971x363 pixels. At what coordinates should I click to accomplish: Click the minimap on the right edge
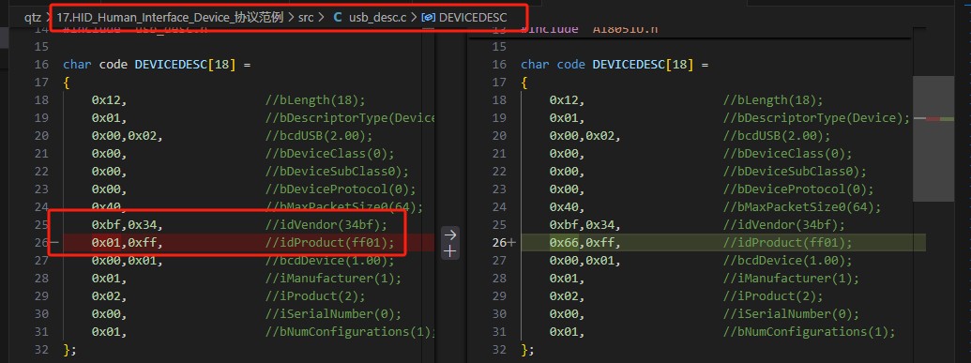(x=933, y=139)
